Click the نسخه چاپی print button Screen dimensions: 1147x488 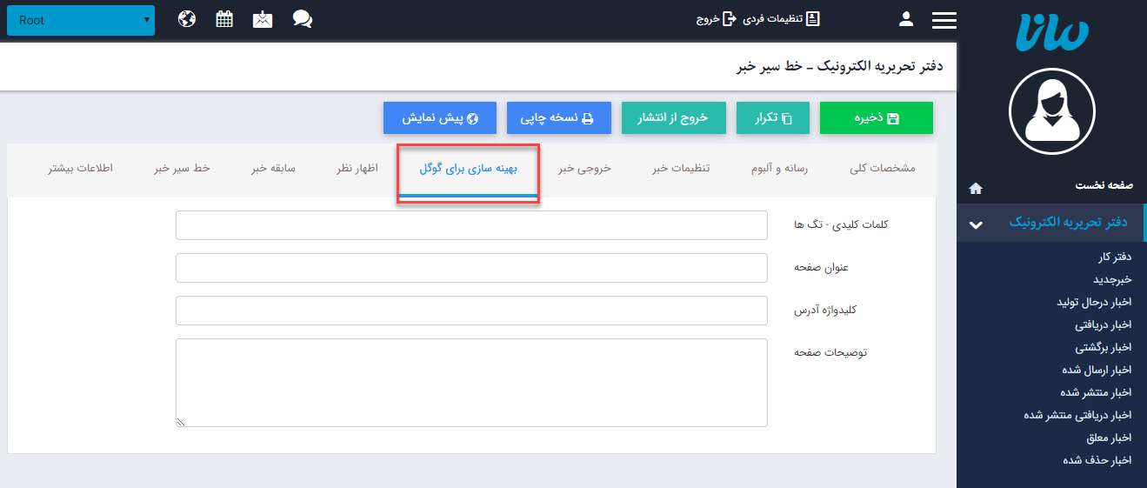559,118
